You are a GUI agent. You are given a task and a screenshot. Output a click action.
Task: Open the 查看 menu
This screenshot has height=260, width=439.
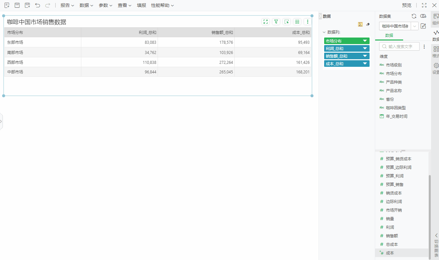124,5
